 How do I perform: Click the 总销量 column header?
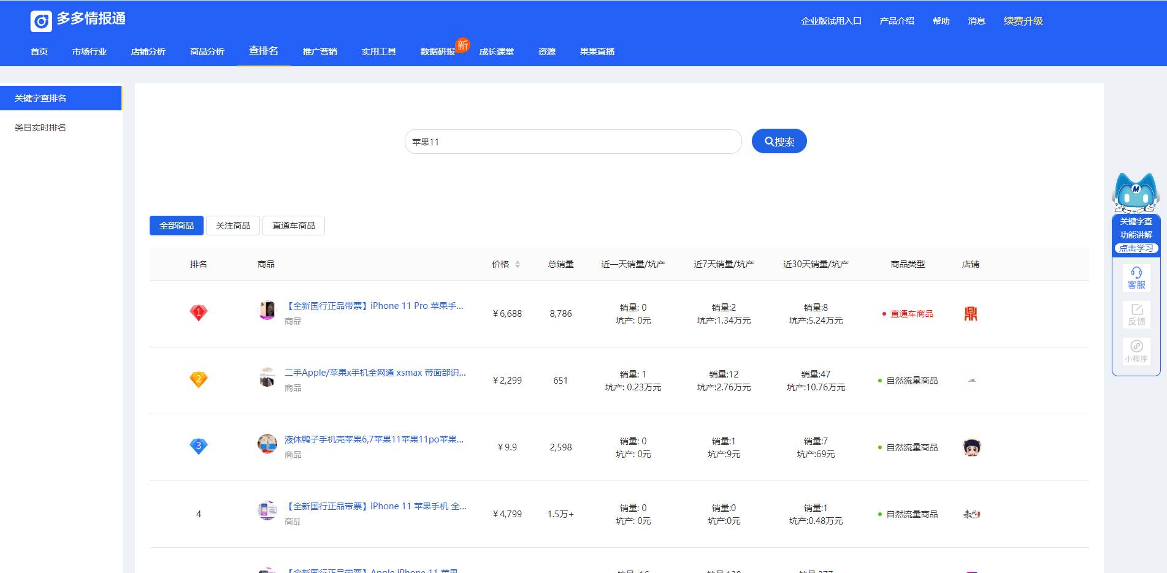[561, 264]
